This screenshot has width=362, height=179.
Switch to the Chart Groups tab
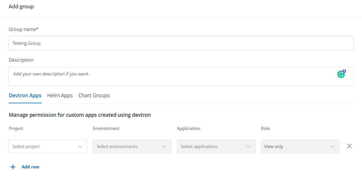point(94,96)
